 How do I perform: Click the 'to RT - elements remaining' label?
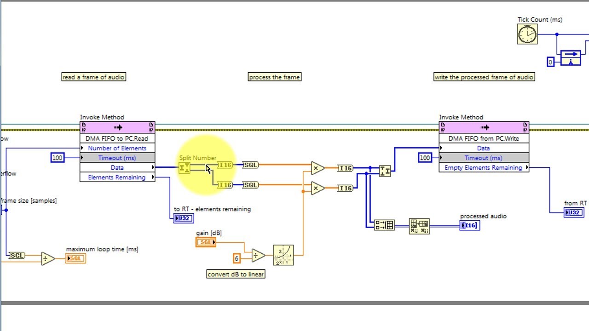click(212, 209)
